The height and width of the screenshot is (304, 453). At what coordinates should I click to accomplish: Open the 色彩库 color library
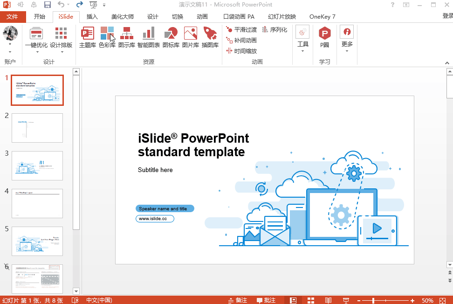pos(107,37)
